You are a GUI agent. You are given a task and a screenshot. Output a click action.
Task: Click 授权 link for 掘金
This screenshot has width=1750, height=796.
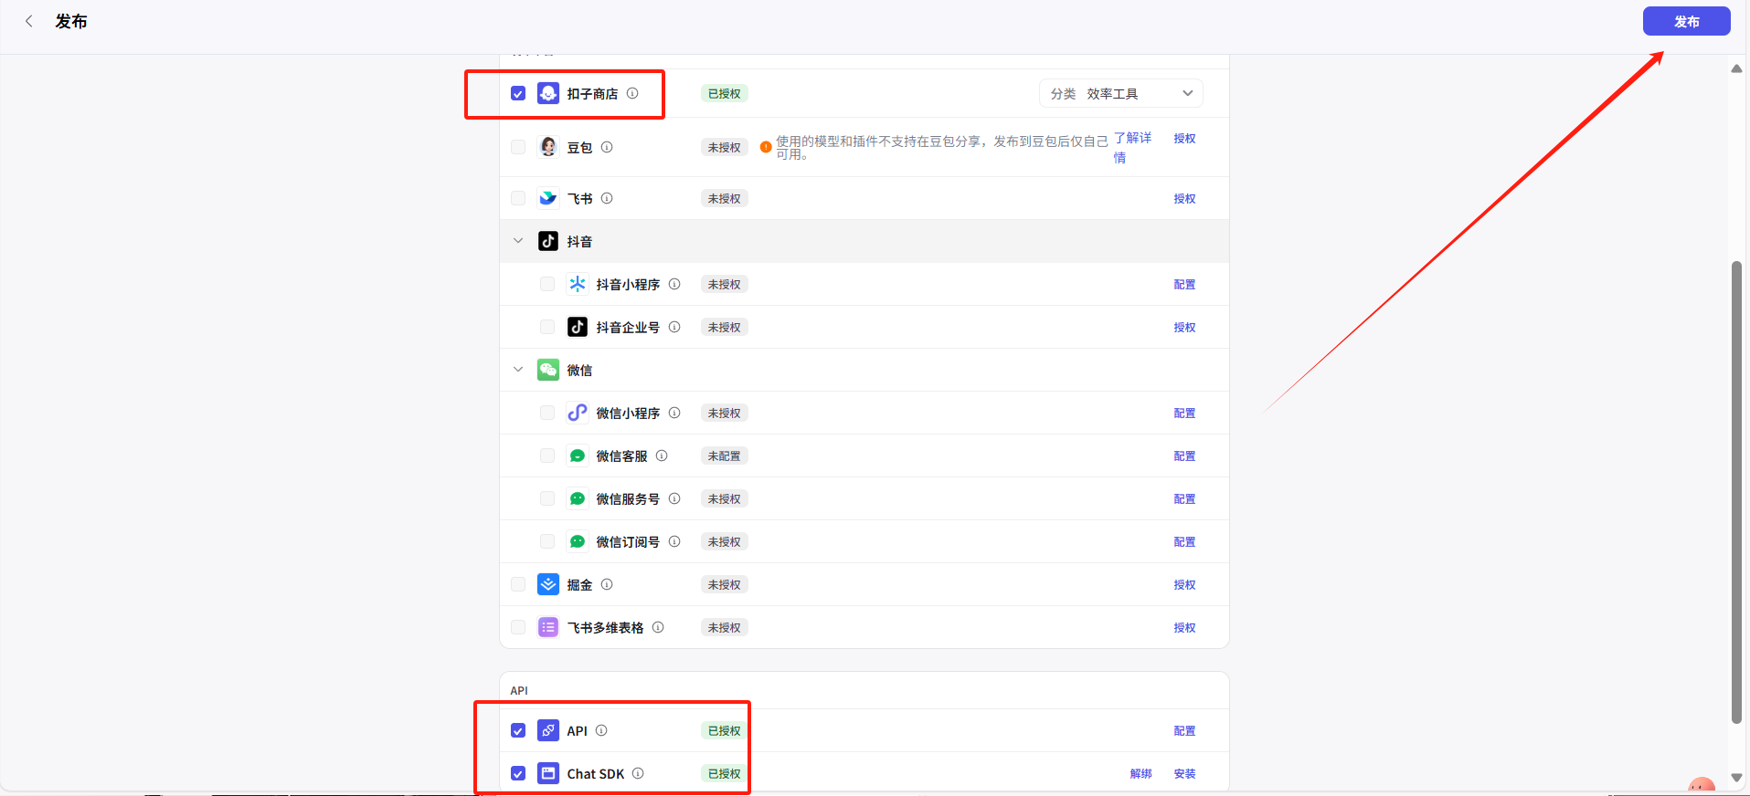click(1184, 584)
